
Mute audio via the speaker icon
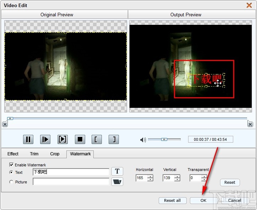(143, 140)
